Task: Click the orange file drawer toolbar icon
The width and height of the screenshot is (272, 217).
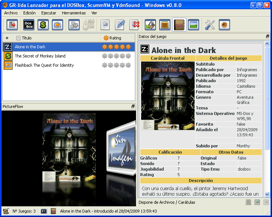Action: click(x=165, y=25)
